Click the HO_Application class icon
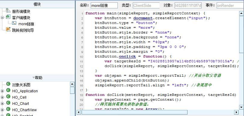The image size is (244, 116). pos(8,91)
